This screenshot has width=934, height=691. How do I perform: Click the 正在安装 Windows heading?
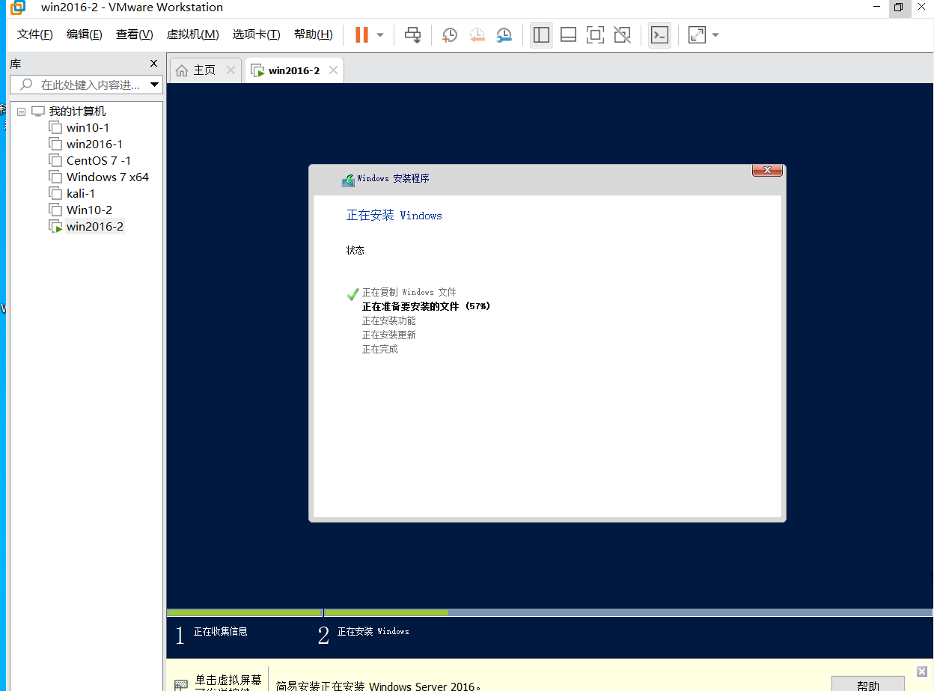[394, 216]
